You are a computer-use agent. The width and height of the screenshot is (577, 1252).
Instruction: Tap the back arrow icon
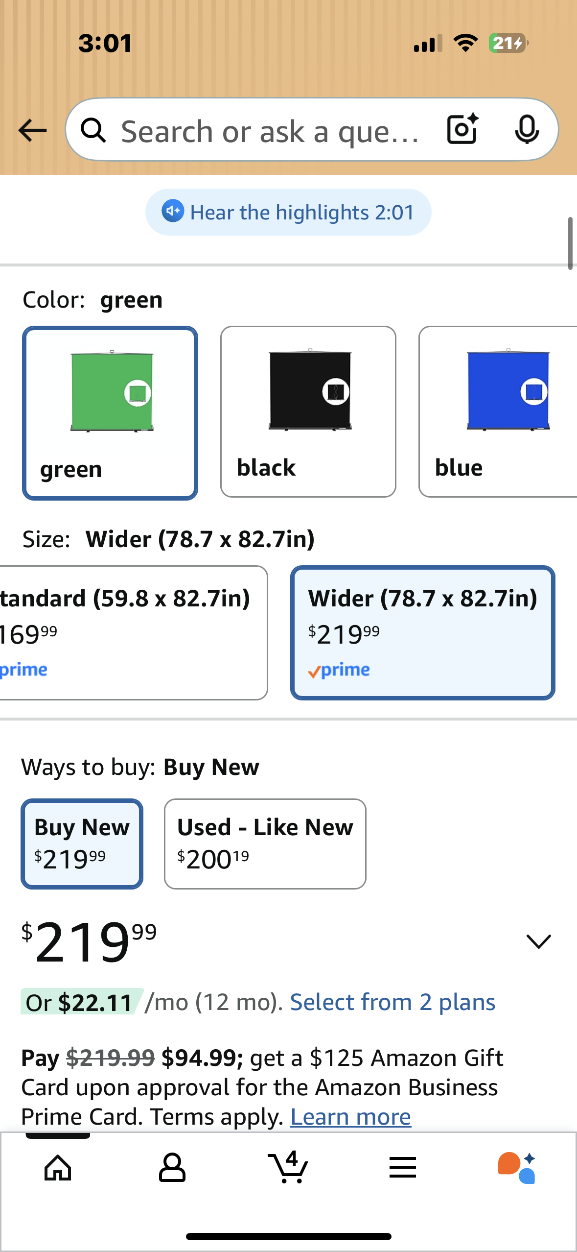[32, 130]
